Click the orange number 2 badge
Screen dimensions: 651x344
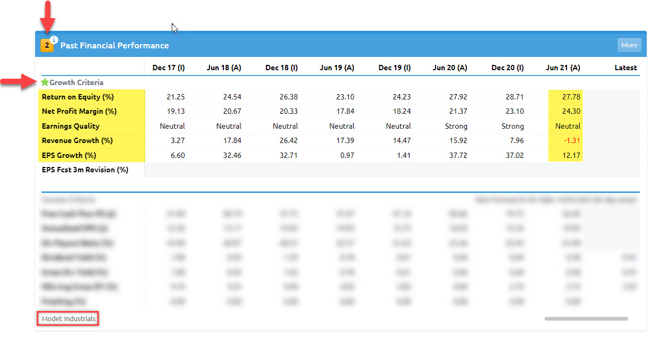click(47, 46)
